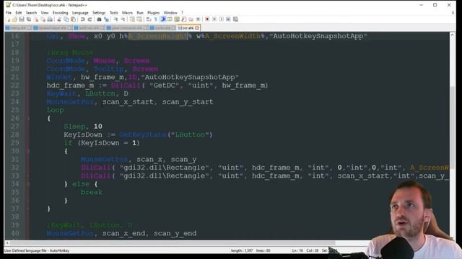Click Run macro multiple times icon
The height and width of the screenshot is (259, 462).
pyautogui.click(x=228, y=19)
